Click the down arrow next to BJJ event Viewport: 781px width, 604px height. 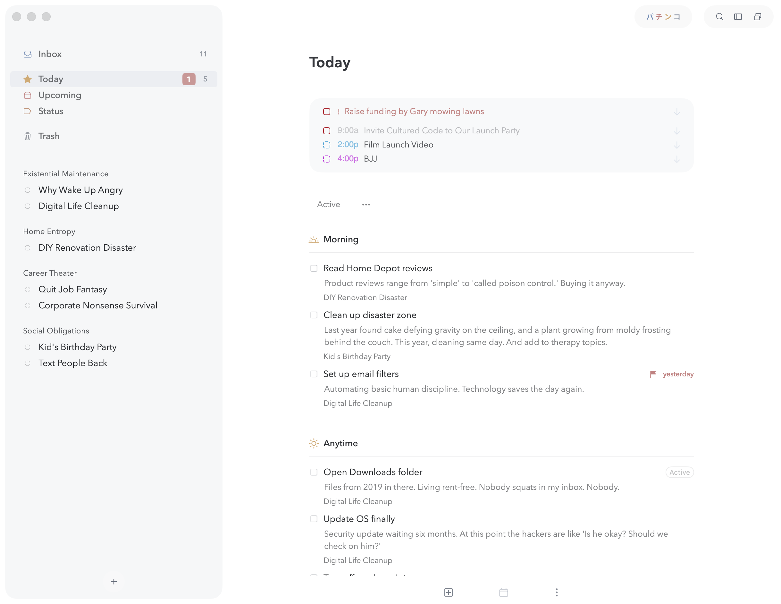tap(676, 159)
